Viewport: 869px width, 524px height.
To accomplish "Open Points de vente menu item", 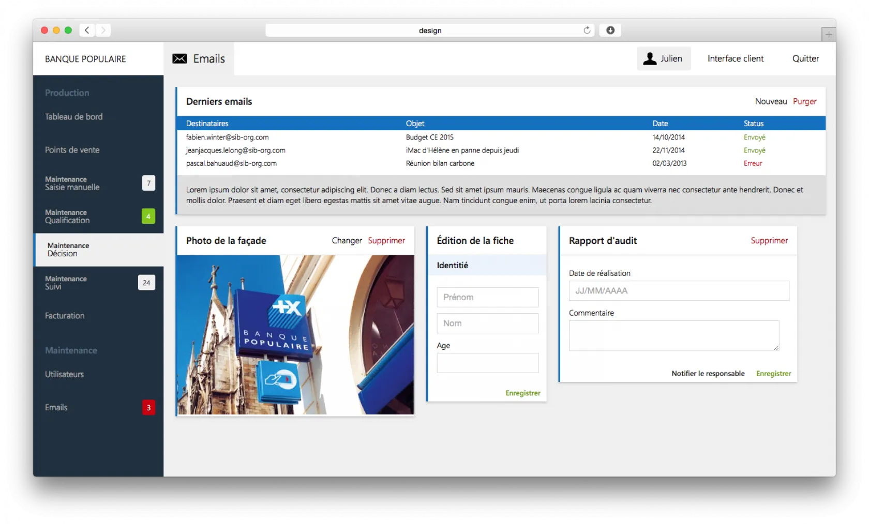I will 72,150.
